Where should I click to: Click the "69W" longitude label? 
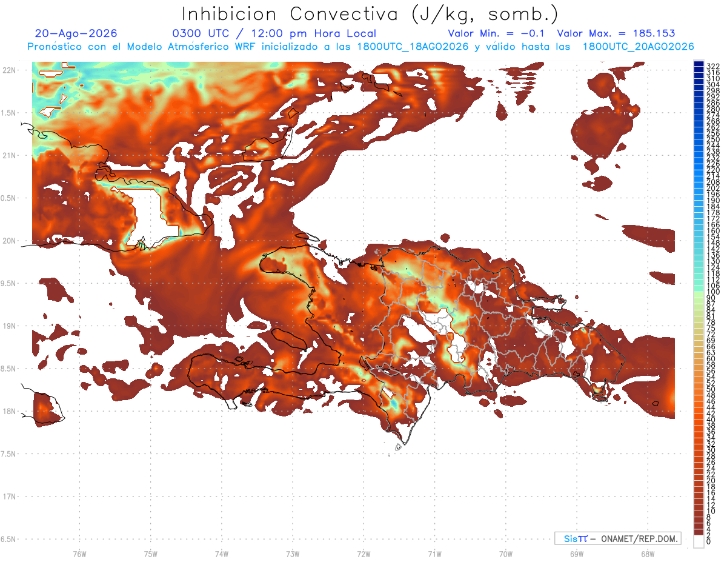pyautogui.click(x=576, y=554)
